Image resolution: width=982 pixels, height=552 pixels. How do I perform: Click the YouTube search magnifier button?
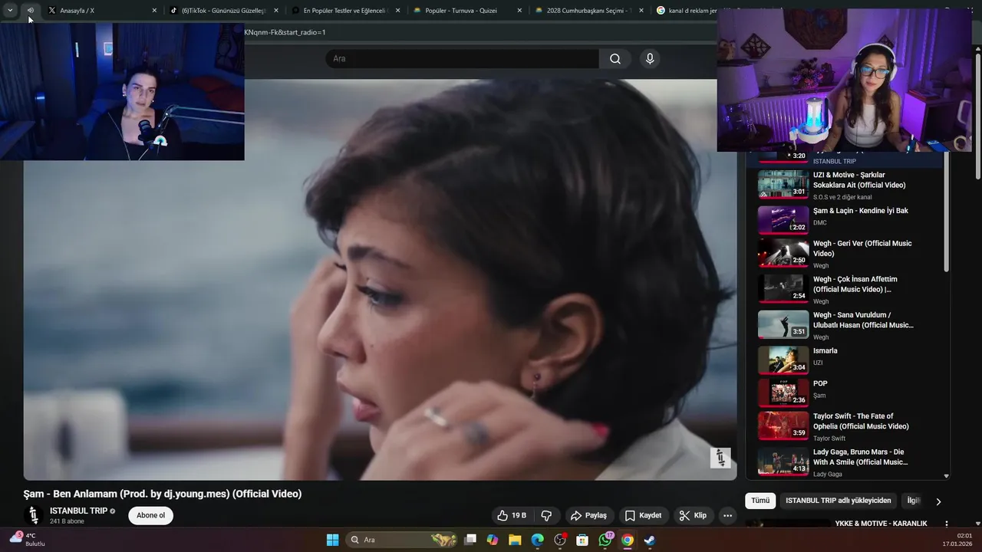click(615, 59)
